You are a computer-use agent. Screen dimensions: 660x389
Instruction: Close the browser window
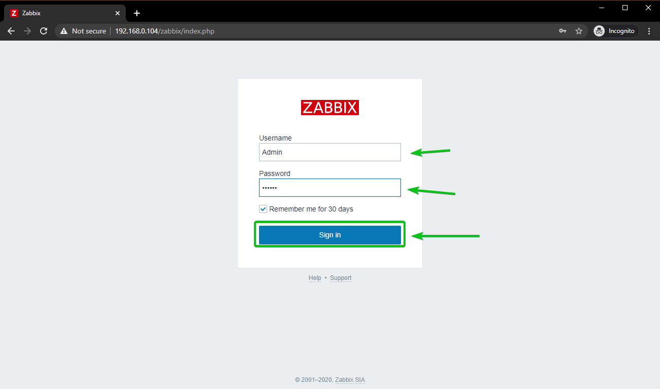pos(648,8)
